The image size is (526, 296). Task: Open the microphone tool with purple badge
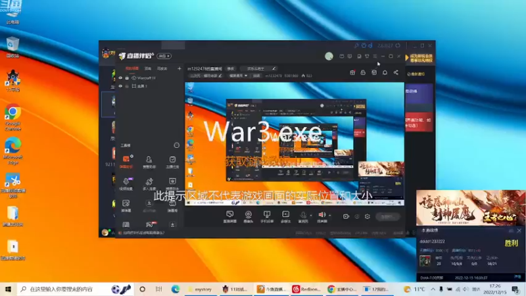[126, 184]
